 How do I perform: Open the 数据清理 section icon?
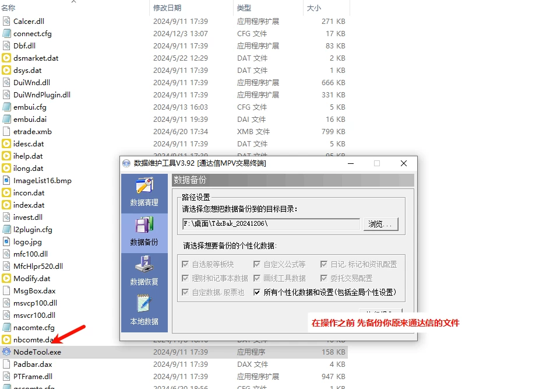(x=144, y=185)
